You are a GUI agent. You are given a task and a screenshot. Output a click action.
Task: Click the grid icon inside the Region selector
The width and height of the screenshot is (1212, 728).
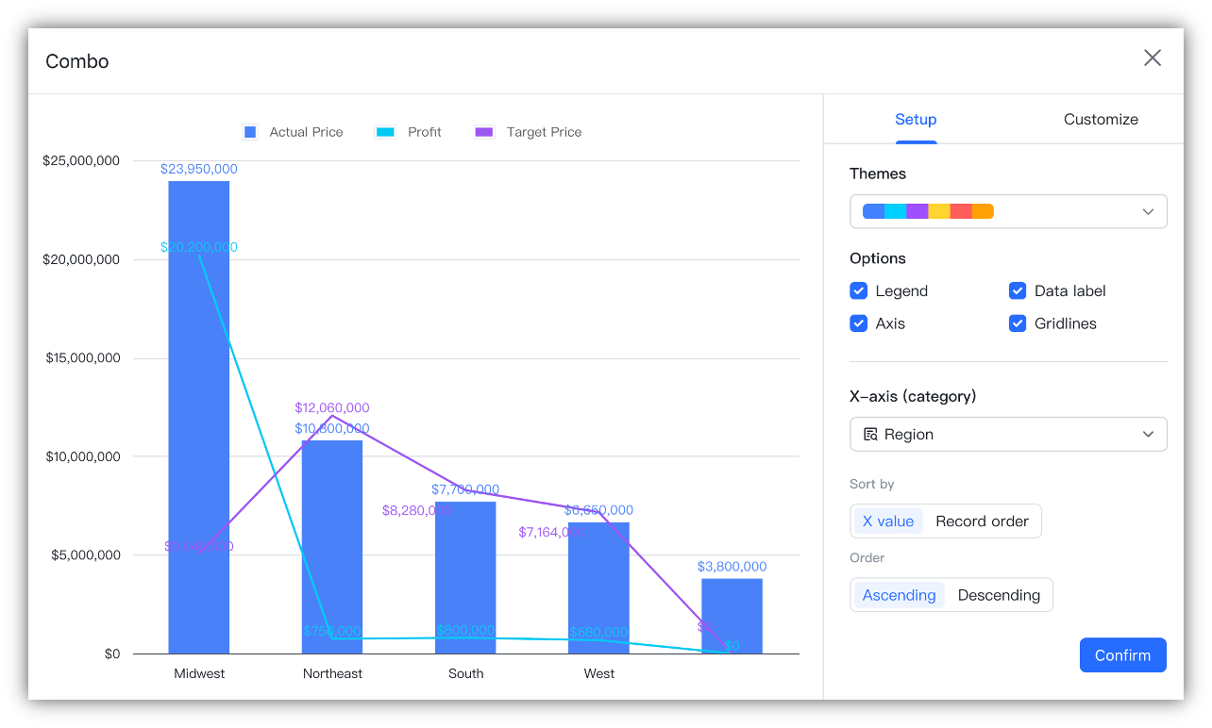[x=870, y=434]
